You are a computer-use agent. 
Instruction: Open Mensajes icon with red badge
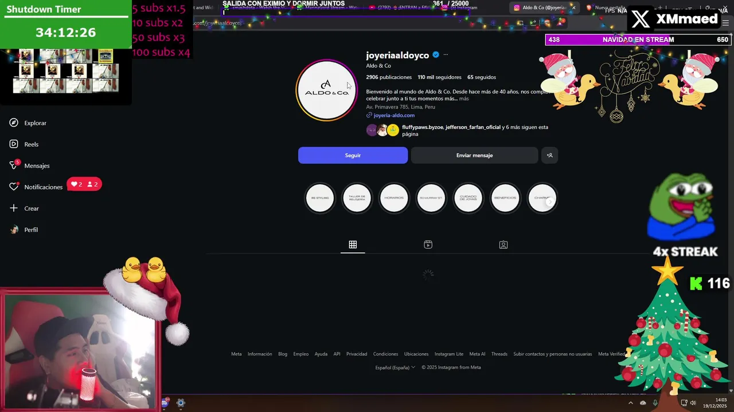[14, 165]
